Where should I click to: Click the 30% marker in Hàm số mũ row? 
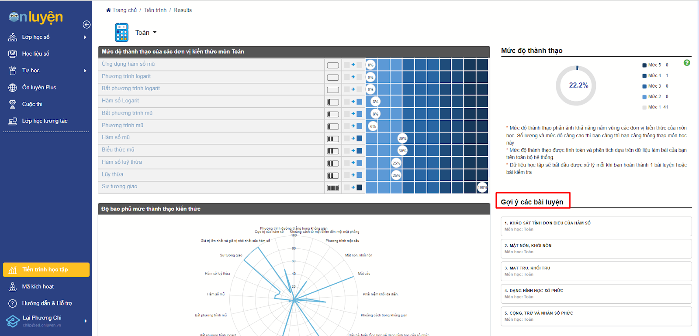tap(402, 138)
